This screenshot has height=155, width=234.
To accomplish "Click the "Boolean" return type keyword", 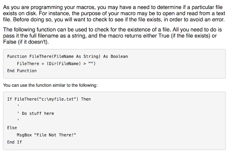I will pos(119,56).
